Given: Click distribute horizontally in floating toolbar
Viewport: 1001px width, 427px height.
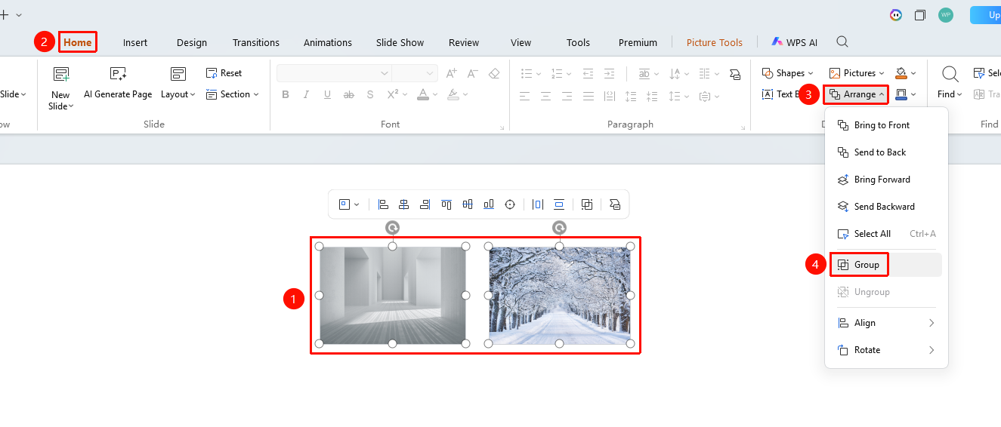Looking at the screenshot, I should click(x=538, y=204).
